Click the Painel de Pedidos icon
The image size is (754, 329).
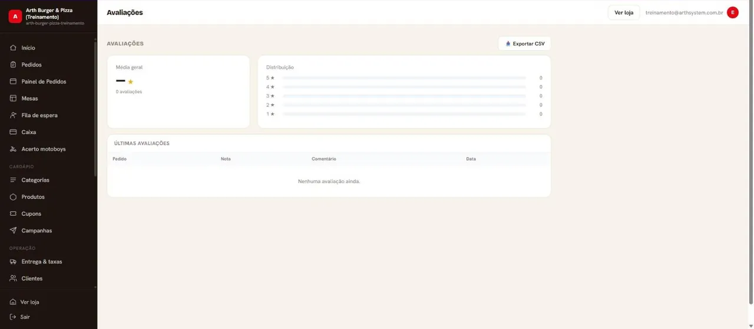[x=13, y=82]
